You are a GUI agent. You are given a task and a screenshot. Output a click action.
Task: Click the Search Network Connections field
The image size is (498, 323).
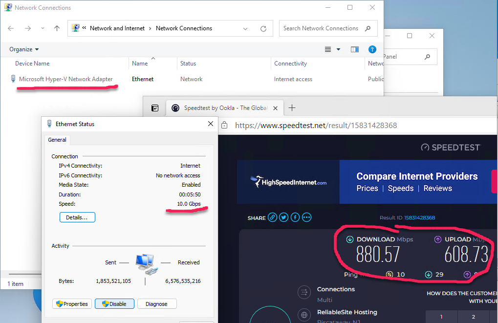pos(323,28)
